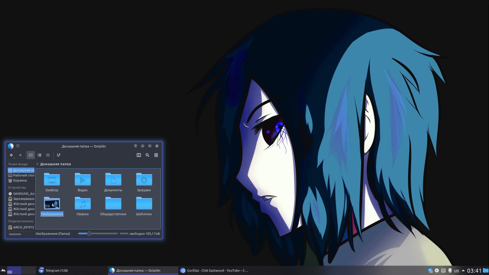Click the Подключаемые section header
Screen dimensions: 489x275
pyautogui.click(x=21, y=221)
